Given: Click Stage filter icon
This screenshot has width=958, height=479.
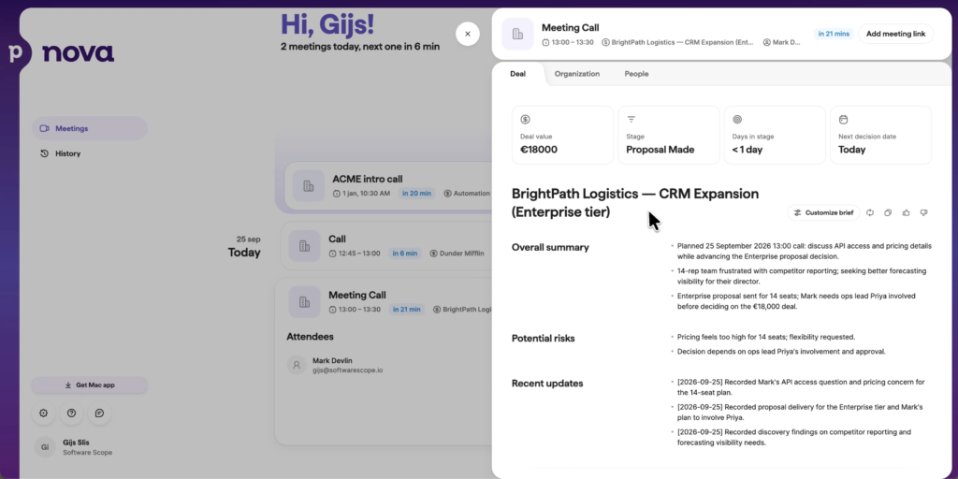Looking at the screenshot, I should (x=631, y=119).
